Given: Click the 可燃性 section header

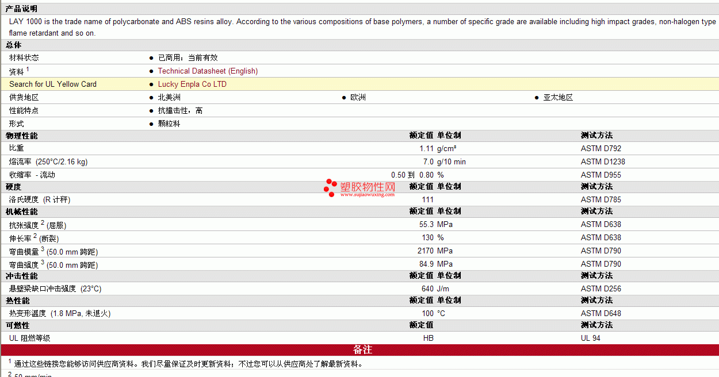Looking at the screenshot, I should tap(17, 326).
